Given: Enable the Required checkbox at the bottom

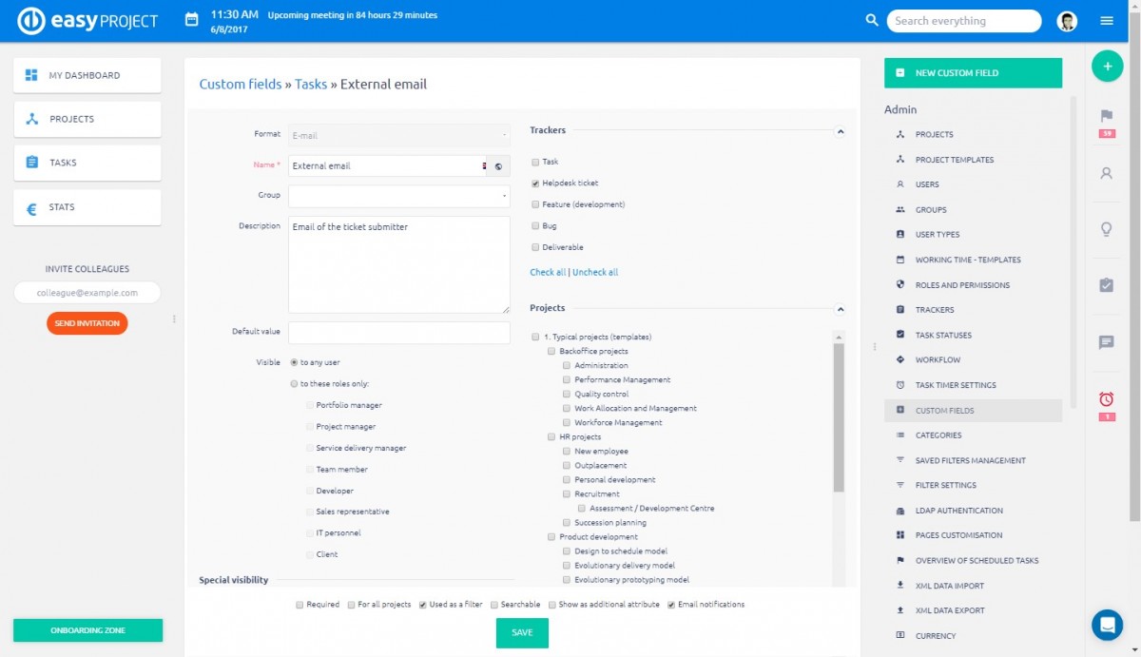Looking at the screenshot, I should tap(300, 604).
